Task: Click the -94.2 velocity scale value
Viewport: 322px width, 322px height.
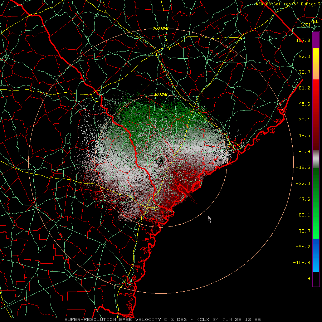Action: tap(303, 247)
